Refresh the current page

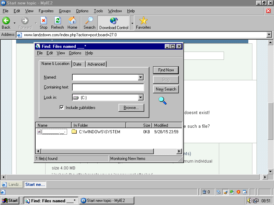pyautogui.click(x=58, y=21)
